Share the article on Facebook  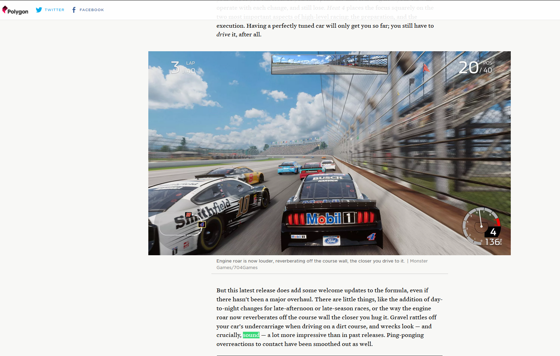[88, 10]
